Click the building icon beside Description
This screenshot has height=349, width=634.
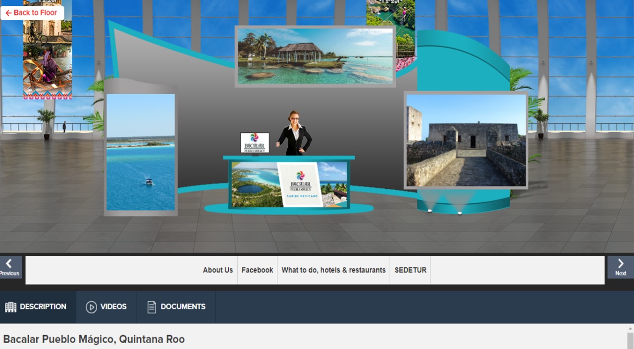pos(10,307)
